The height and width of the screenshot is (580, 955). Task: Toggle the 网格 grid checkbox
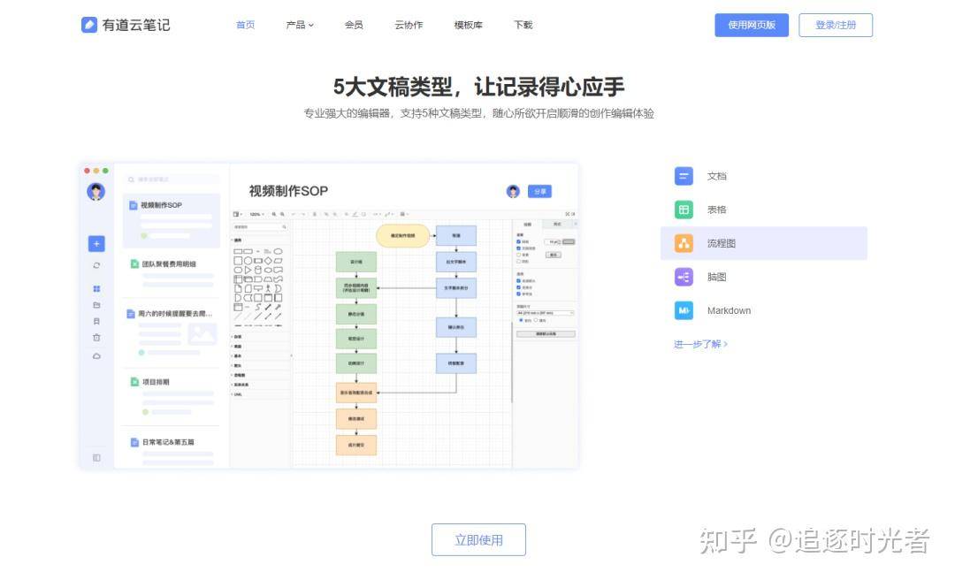(518, 242)
